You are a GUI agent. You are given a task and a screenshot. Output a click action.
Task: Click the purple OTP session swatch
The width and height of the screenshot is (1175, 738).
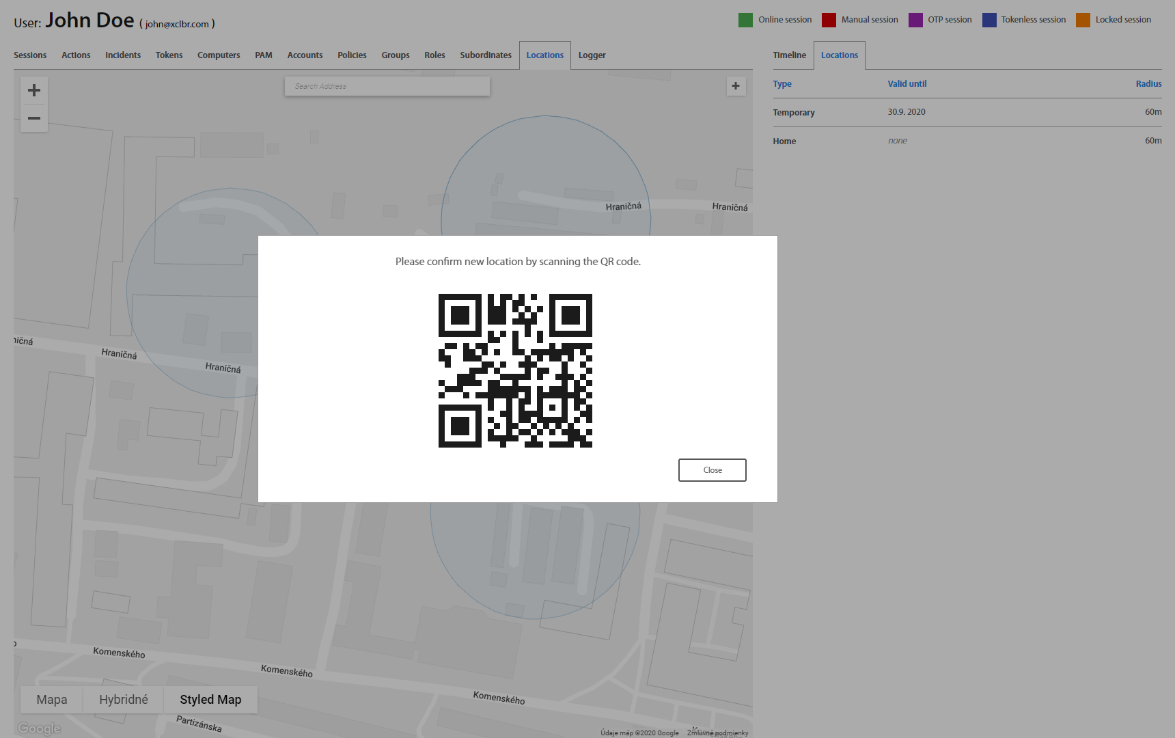click(915, 20)
